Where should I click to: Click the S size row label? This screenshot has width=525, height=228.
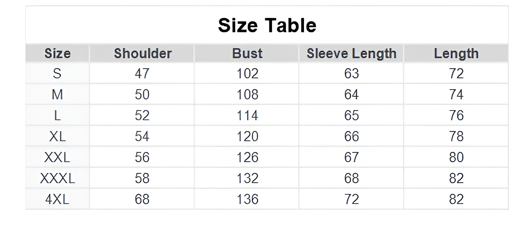pyautogui.click(x=57, y=73)
